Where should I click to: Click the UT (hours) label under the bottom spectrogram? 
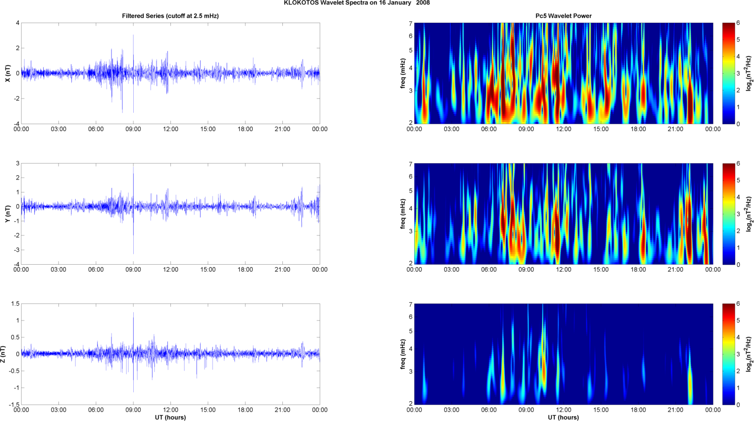click(563, 418)
